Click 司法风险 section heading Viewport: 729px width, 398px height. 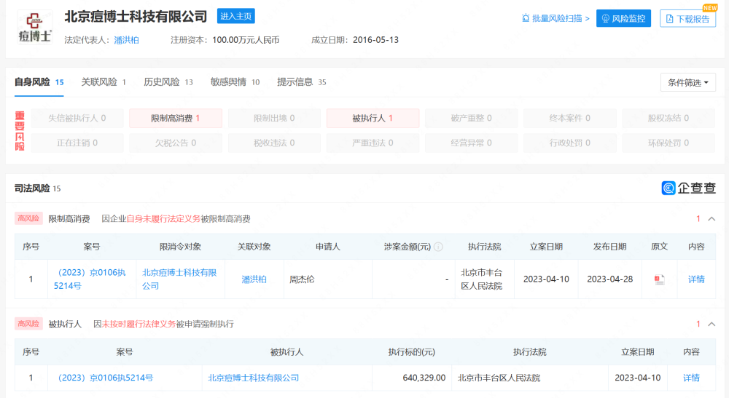pos(32,188)
